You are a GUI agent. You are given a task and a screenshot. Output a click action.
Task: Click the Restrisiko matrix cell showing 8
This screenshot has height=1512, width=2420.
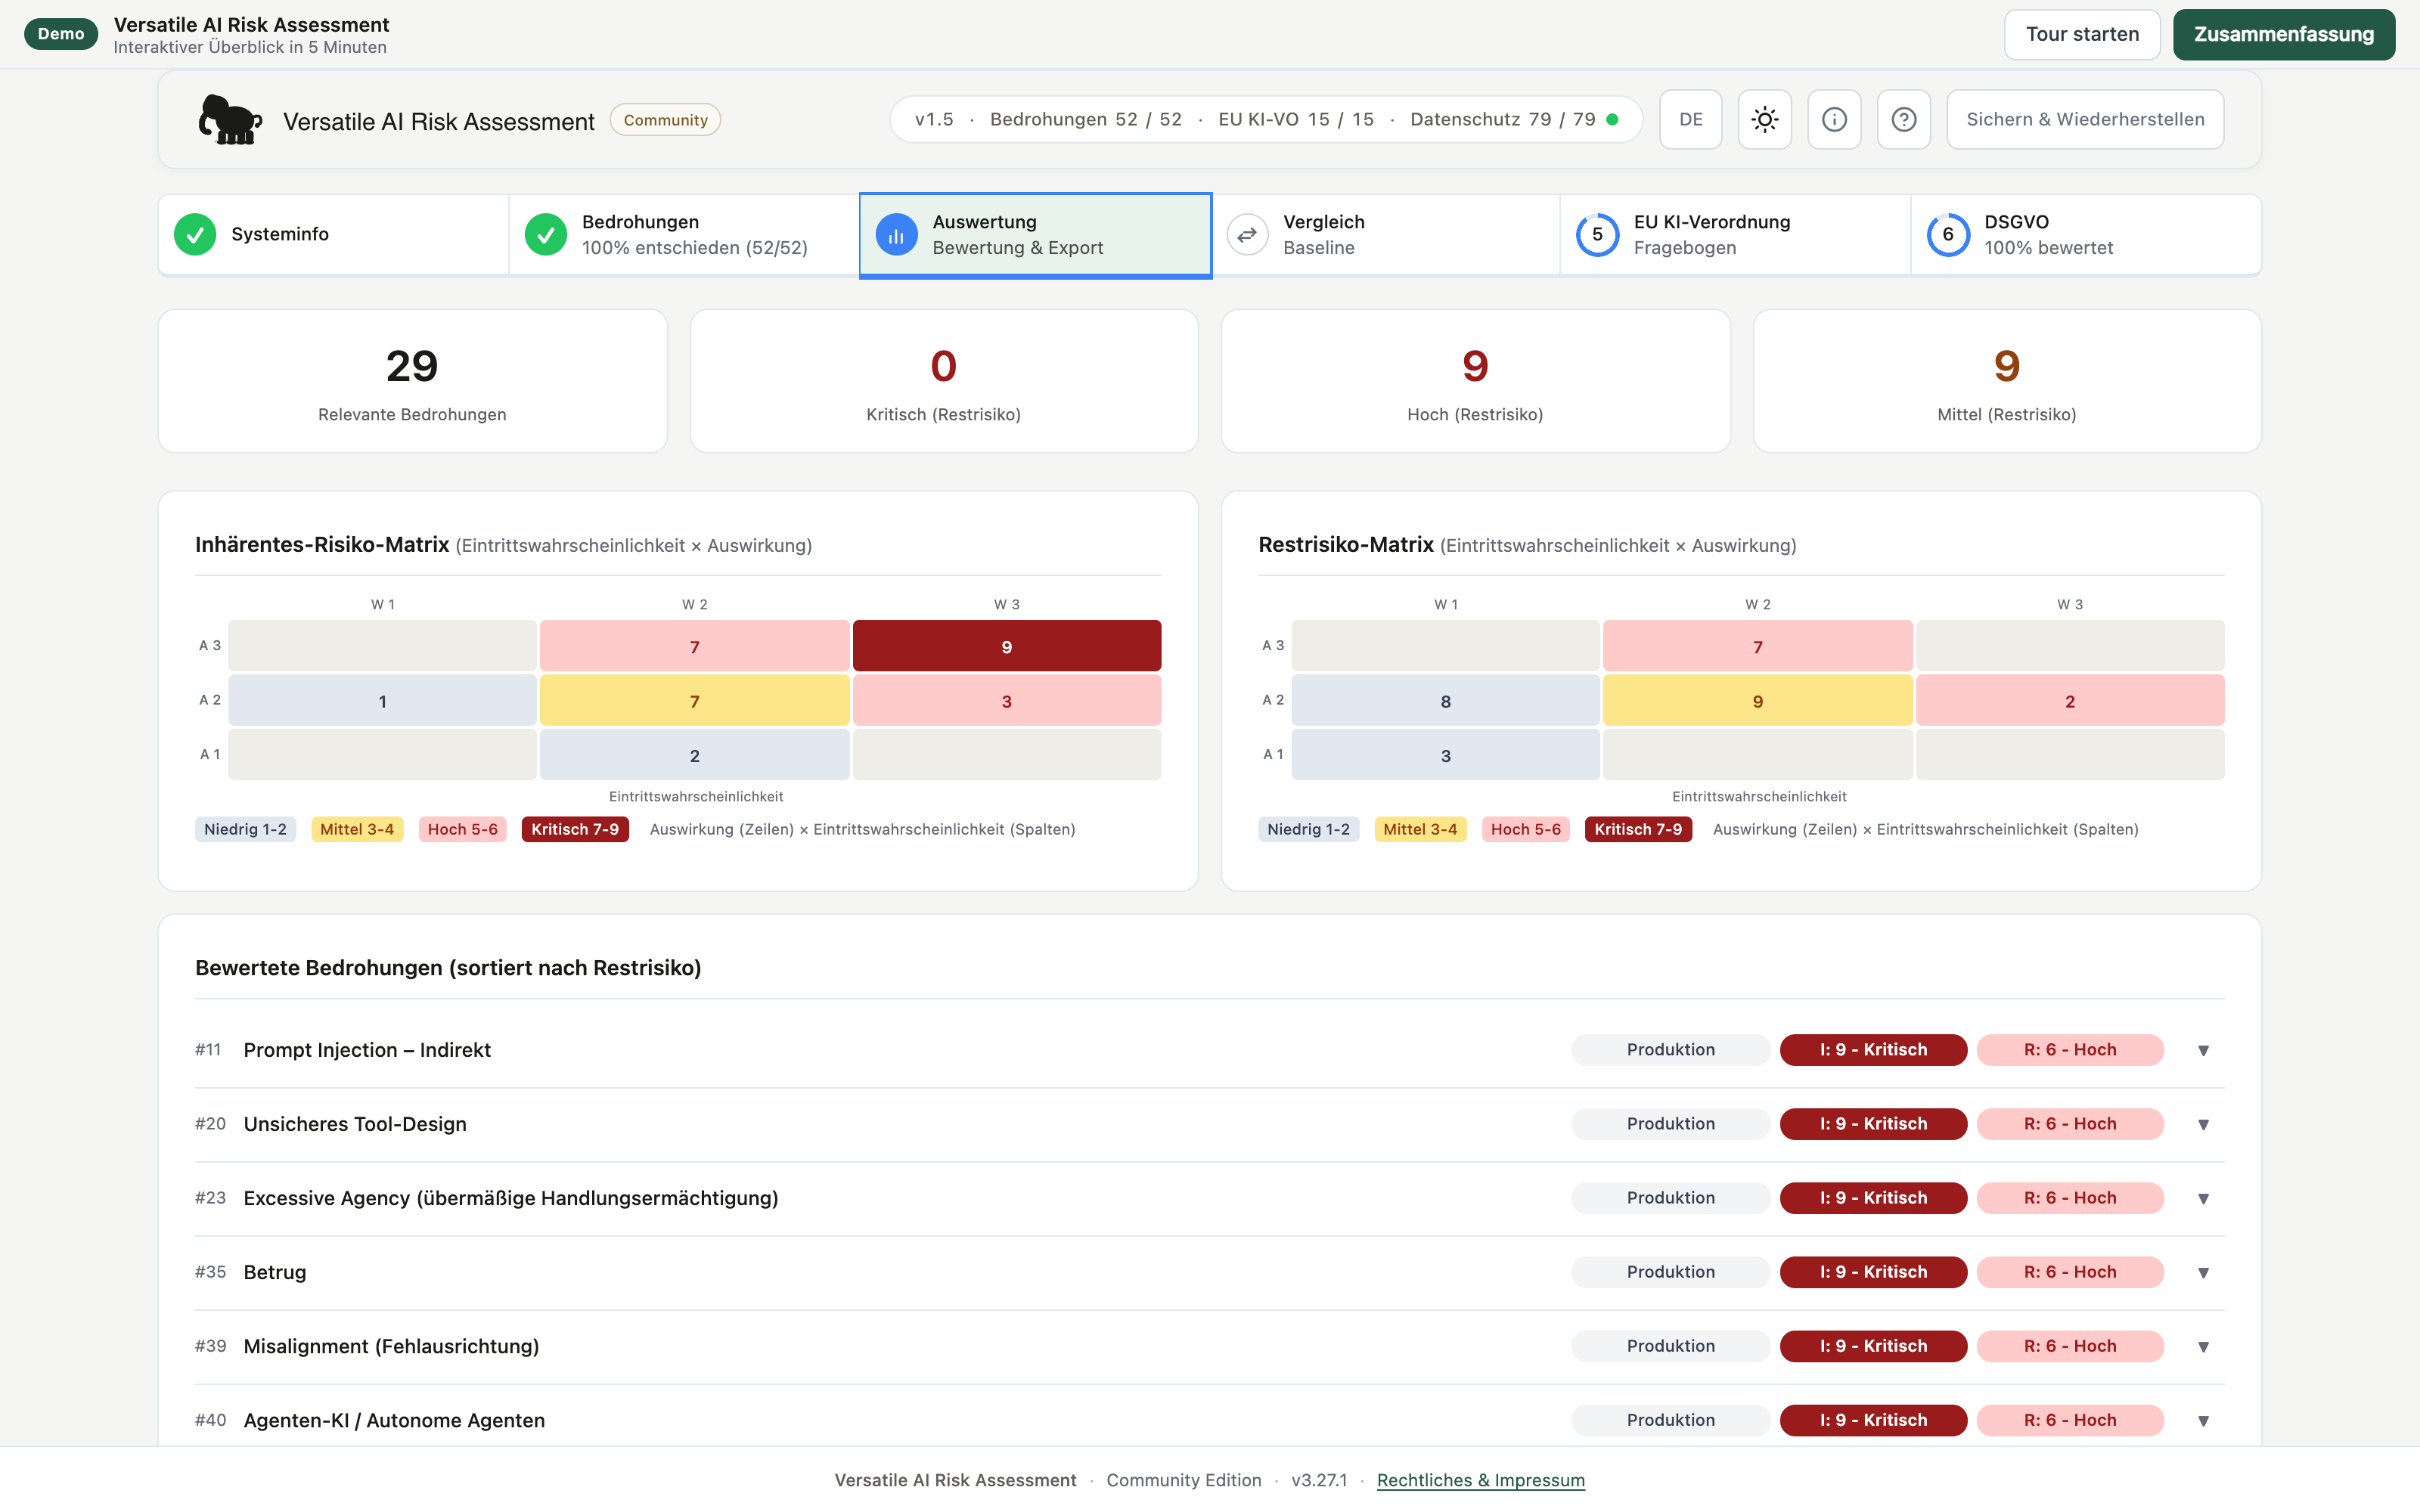coord(1445,701)
